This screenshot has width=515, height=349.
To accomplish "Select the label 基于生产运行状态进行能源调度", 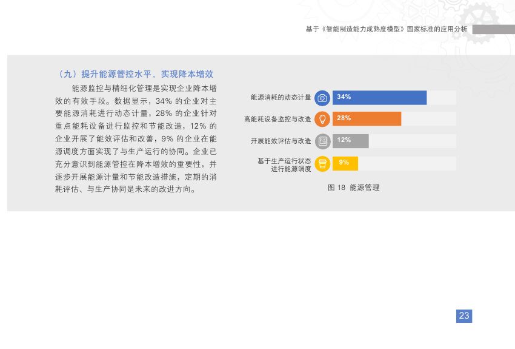I will click(284, 164).
